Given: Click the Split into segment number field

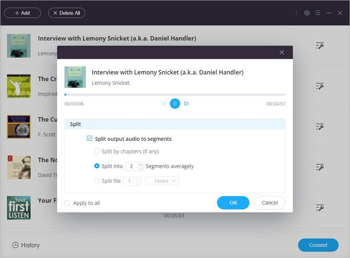Looking at the screenshot, I should tap(131, 166).
